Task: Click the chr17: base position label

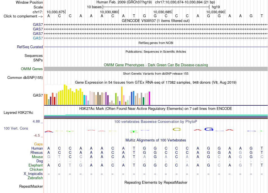Action: 38,12
